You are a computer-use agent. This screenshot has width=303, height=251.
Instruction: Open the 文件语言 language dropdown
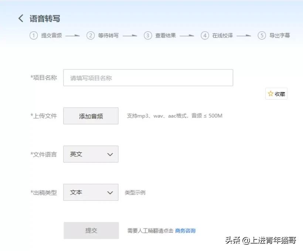(91, 154)
